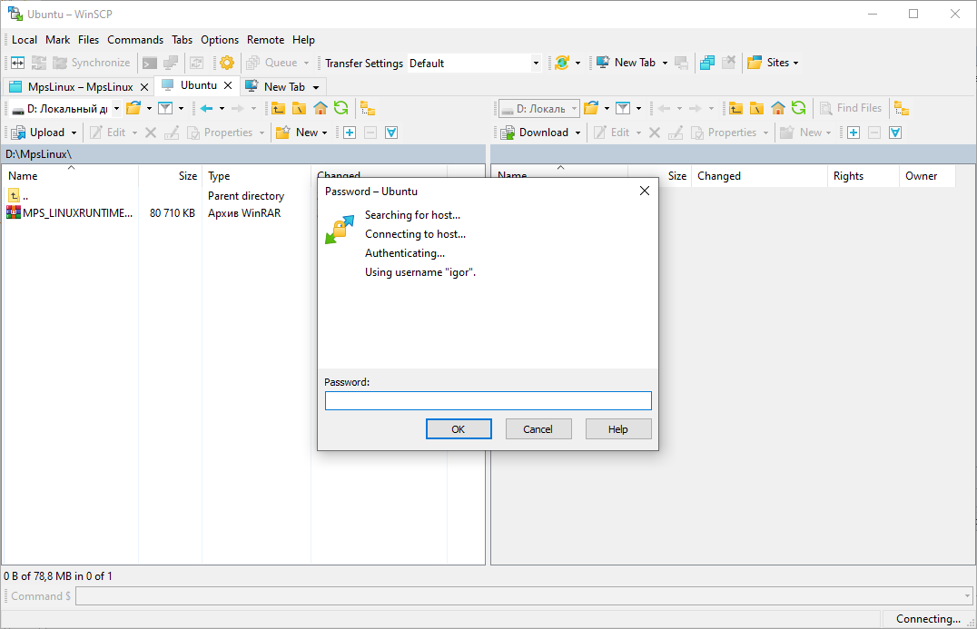Go to parent directory in the local panel
This screenshot has height=629, width=977.
click(278, 108)
